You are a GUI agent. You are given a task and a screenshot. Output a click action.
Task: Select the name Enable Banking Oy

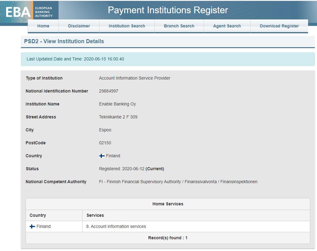click(117, 104)
